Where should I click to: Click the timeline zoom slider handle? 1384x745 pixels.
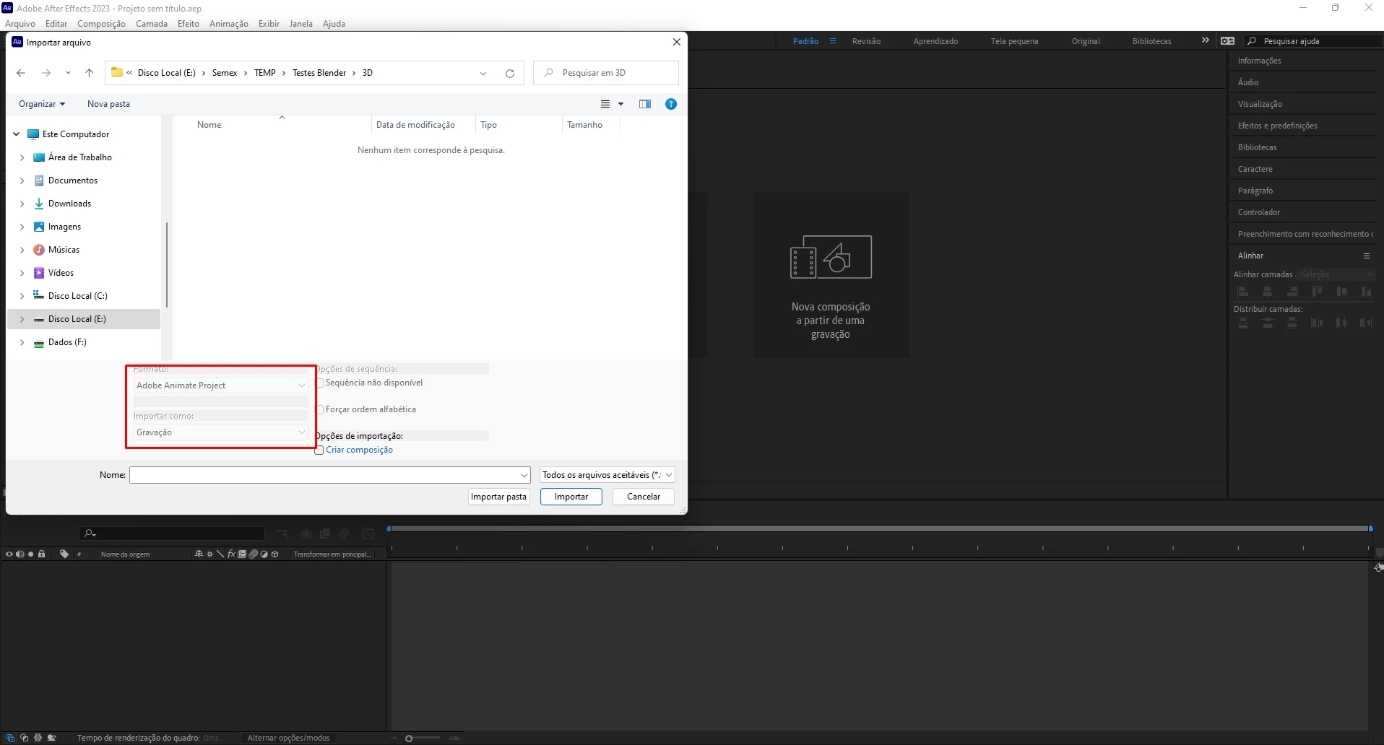(409, 738)
